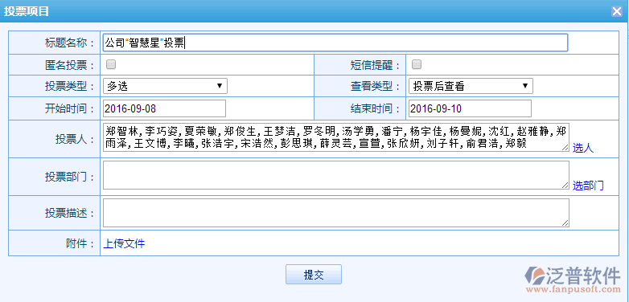
Task: Close the 投票项目 dialog
Action: point(617,11)
